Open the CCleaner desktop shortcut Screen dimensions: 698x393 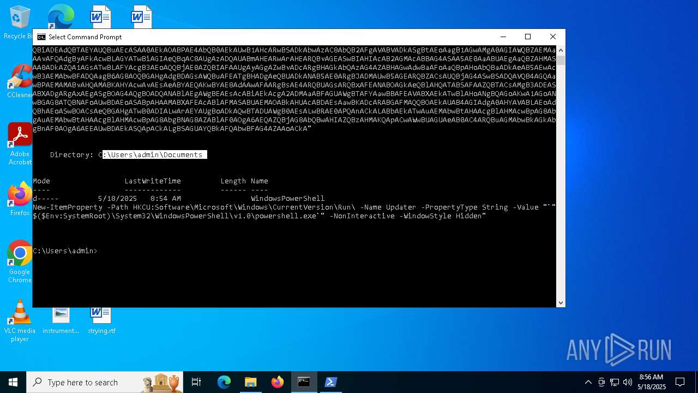pyautogui.click(x=20, y=81)
